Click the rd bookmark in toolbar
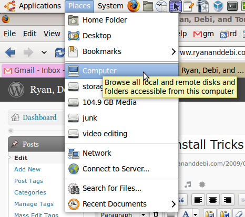The width and height of the screenshot is (245, 217). point(229,34)
